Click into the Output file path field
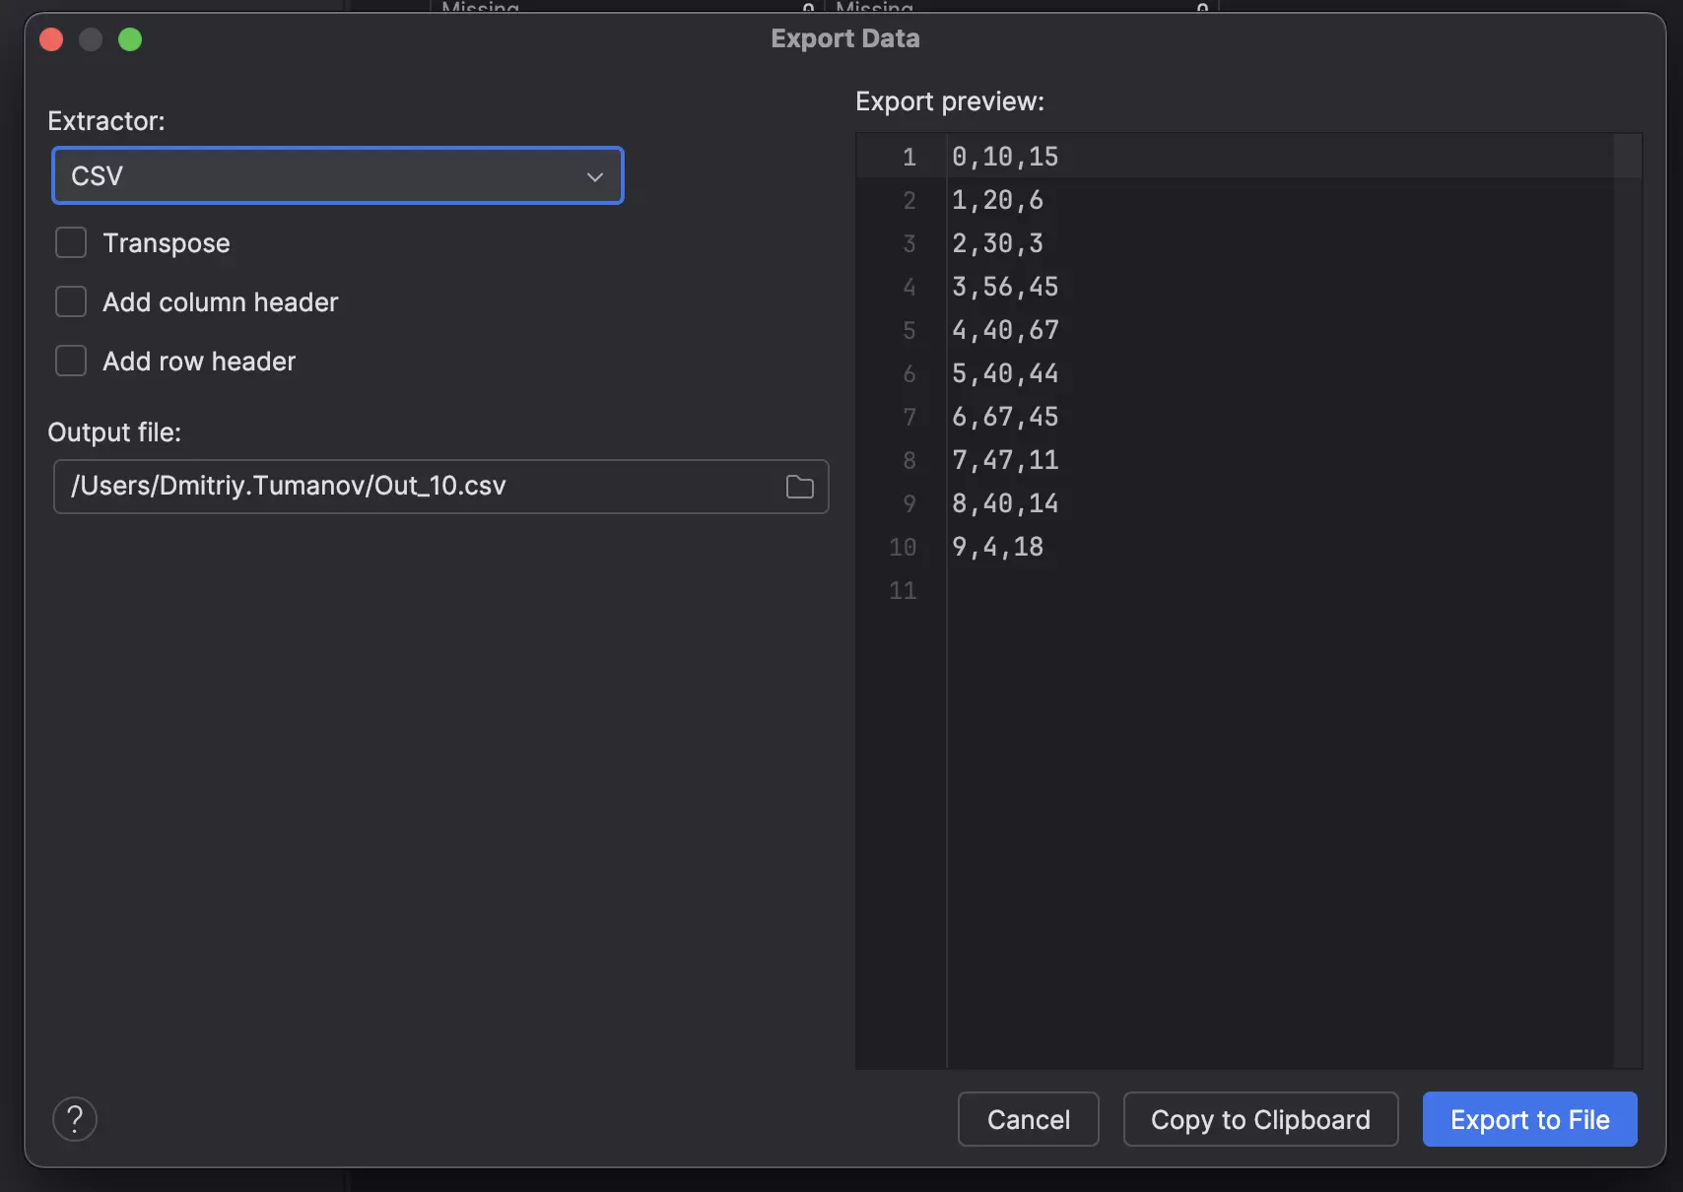 pyautogui.click(x=414, y=487)
